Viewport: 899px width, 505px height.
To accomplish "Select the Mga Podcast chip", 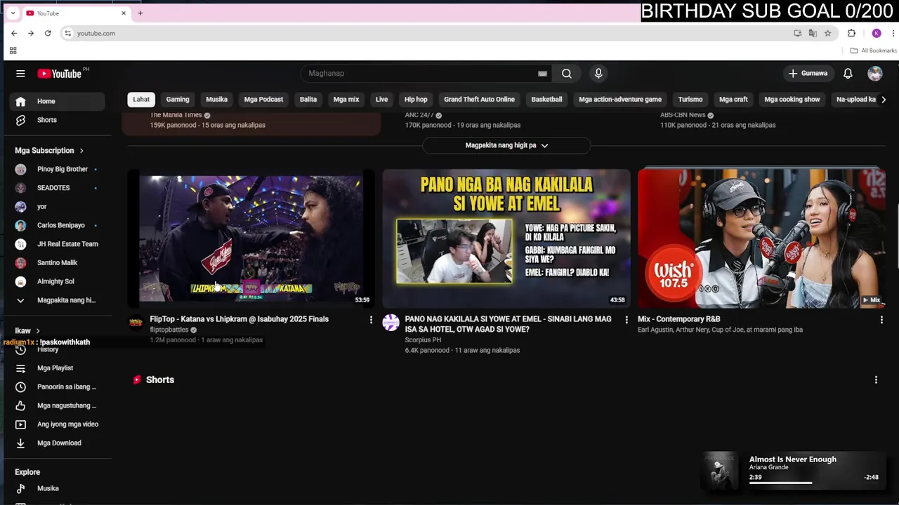I will pyautogui.click(x=263, y=100).
